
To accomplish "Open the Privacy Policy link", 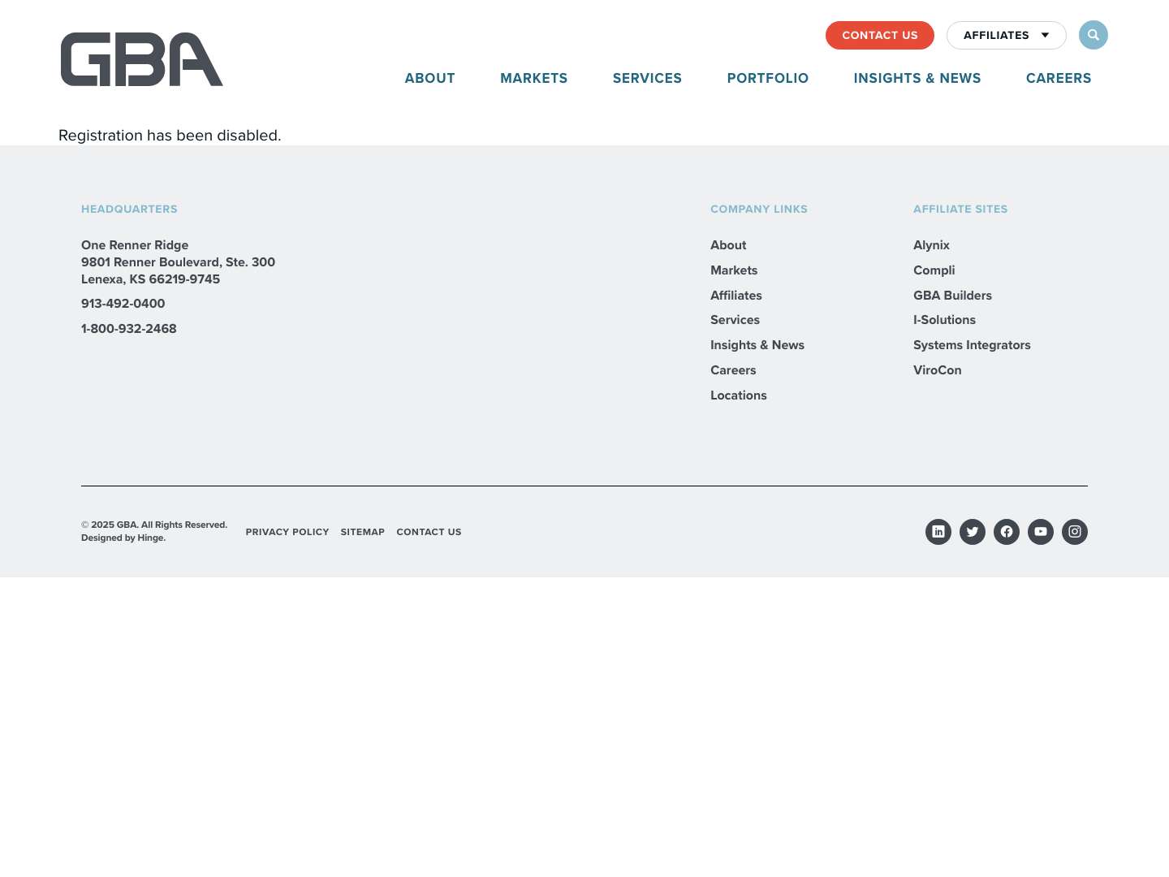I will click(x=287, y=532).
